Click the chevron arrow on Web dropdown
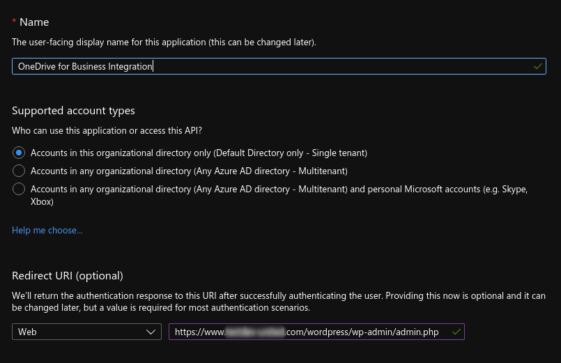Image resolution: width=561 pixels, height=363 pixels. [152, 332]
